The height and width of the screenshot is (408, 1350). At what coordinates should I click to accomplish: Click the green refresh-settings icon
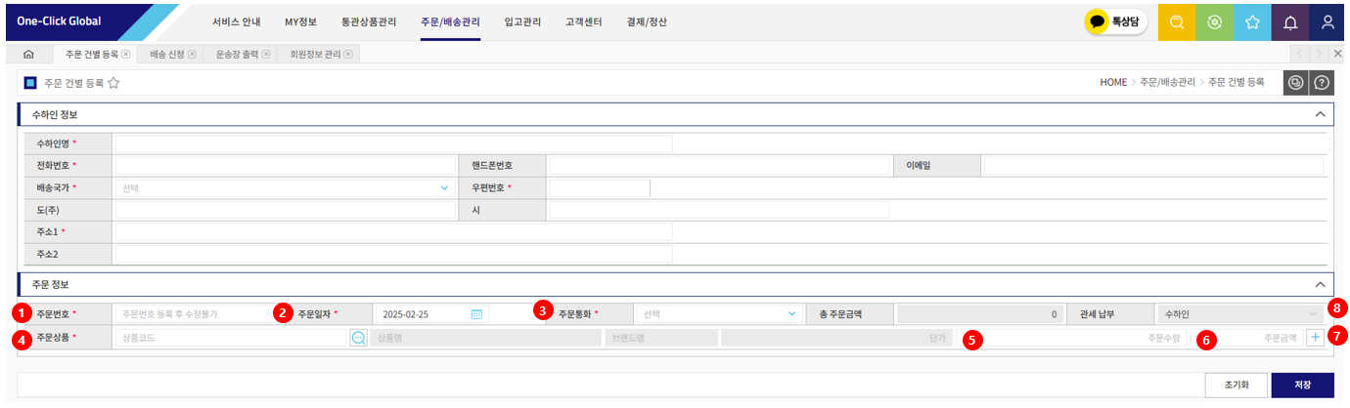point(1215,21)
